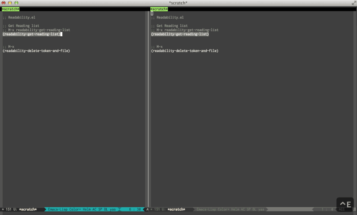Click Emacs-Lisp major mode in right mode line

pos(206,209)
